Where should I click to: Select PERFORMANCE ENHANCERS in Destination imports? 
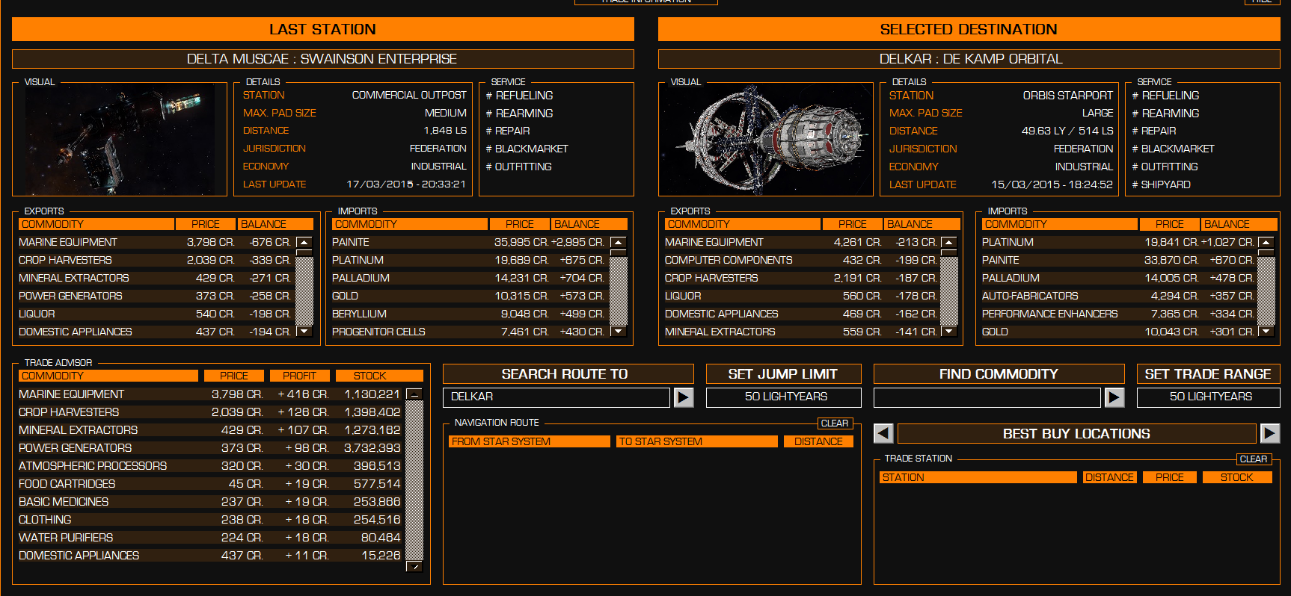click(x=1118, y=314)
